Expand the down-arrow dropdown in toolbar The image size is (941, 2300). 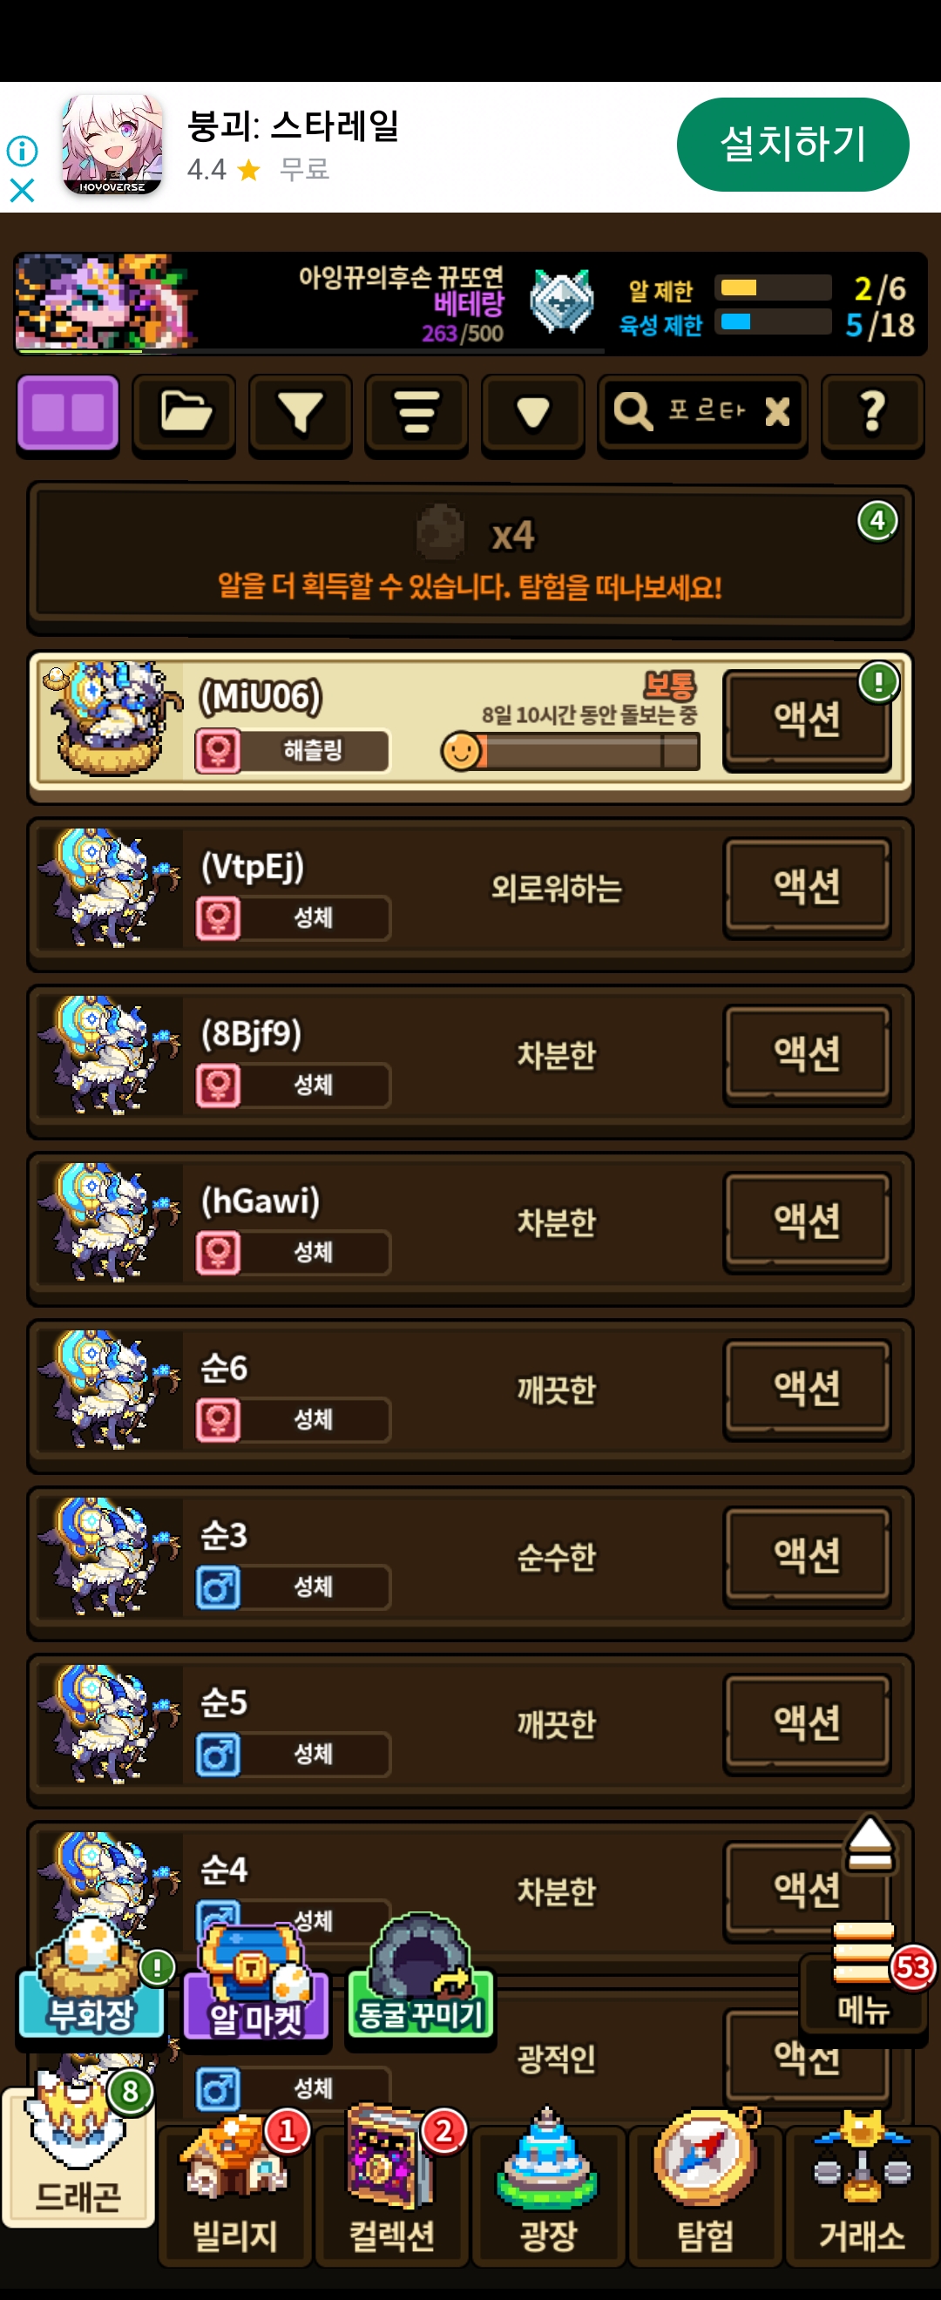click(x=533, y=414)
